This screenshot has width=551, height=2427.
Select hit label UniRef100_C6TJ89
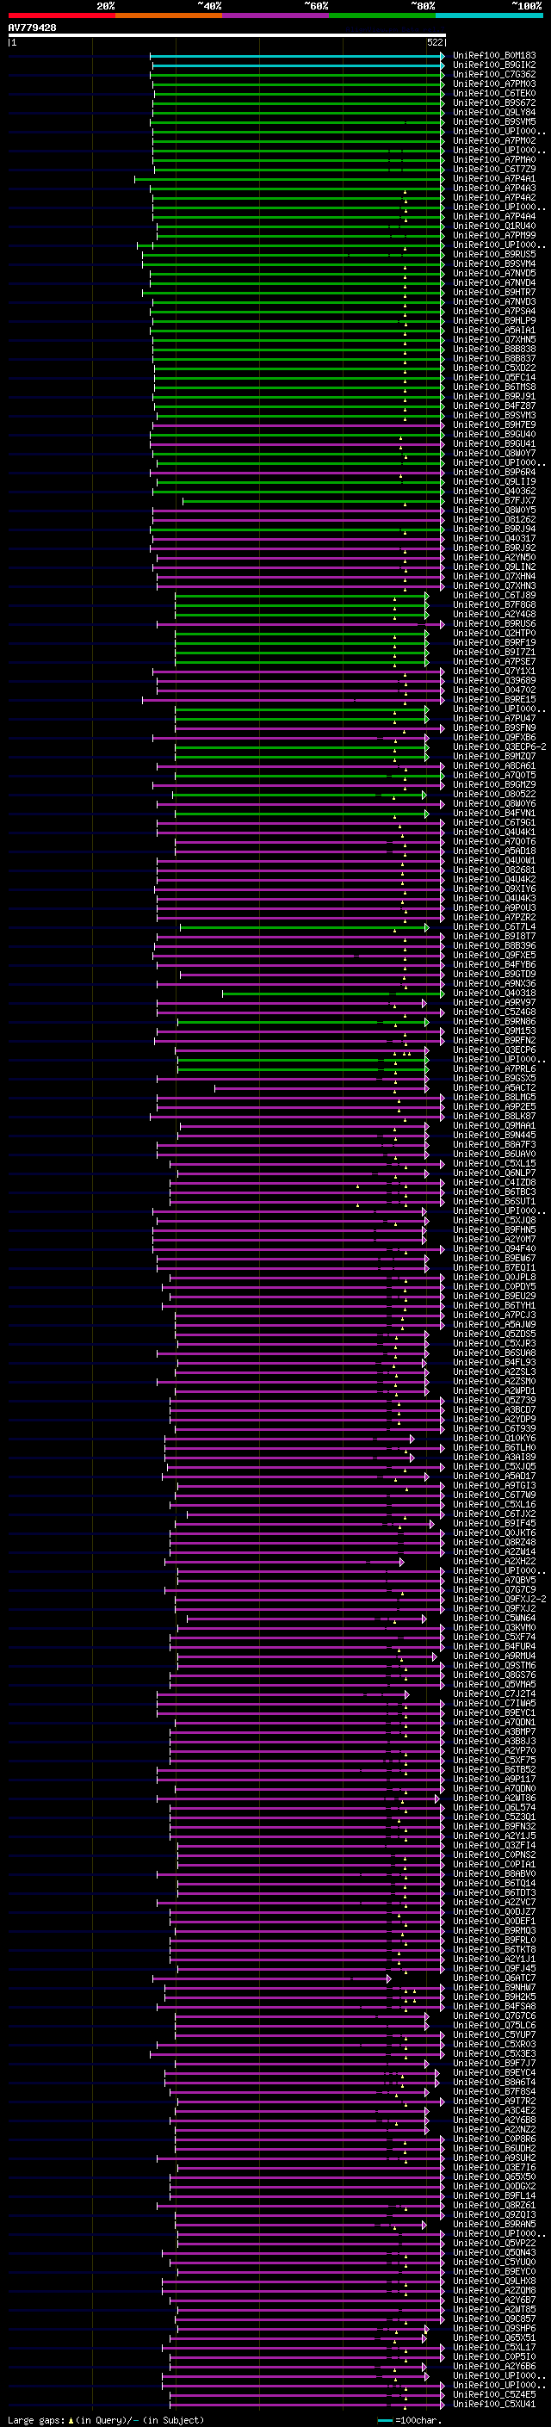(x=494, y=596)
